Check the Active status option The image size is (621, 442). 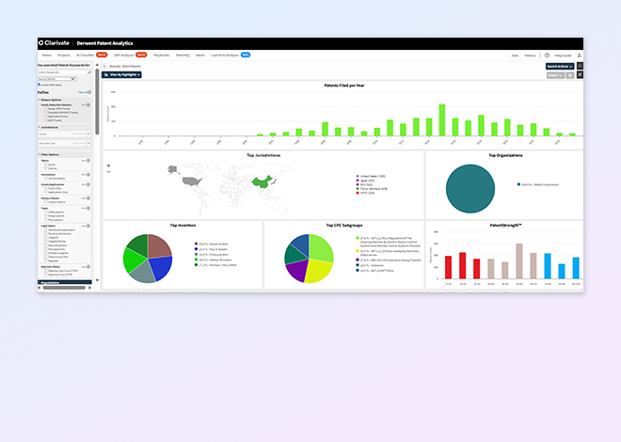pyautogui.click(x=45, y=165)
